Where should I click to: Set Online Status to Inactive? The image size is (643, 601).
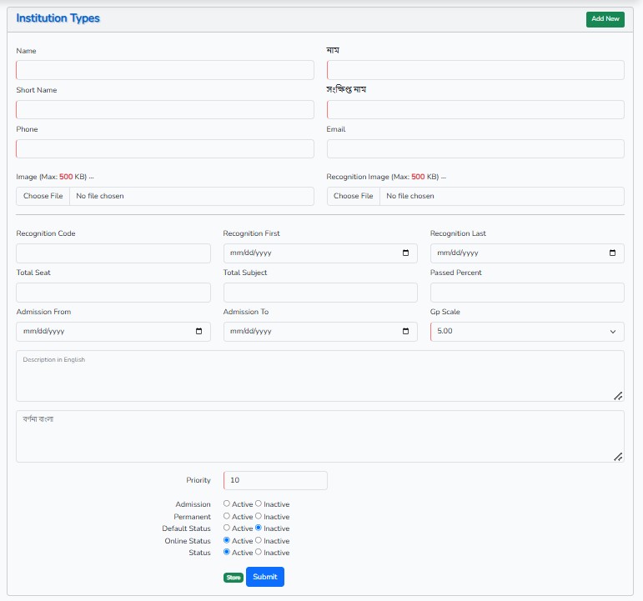pyautogui.click(x=259, y=541)
